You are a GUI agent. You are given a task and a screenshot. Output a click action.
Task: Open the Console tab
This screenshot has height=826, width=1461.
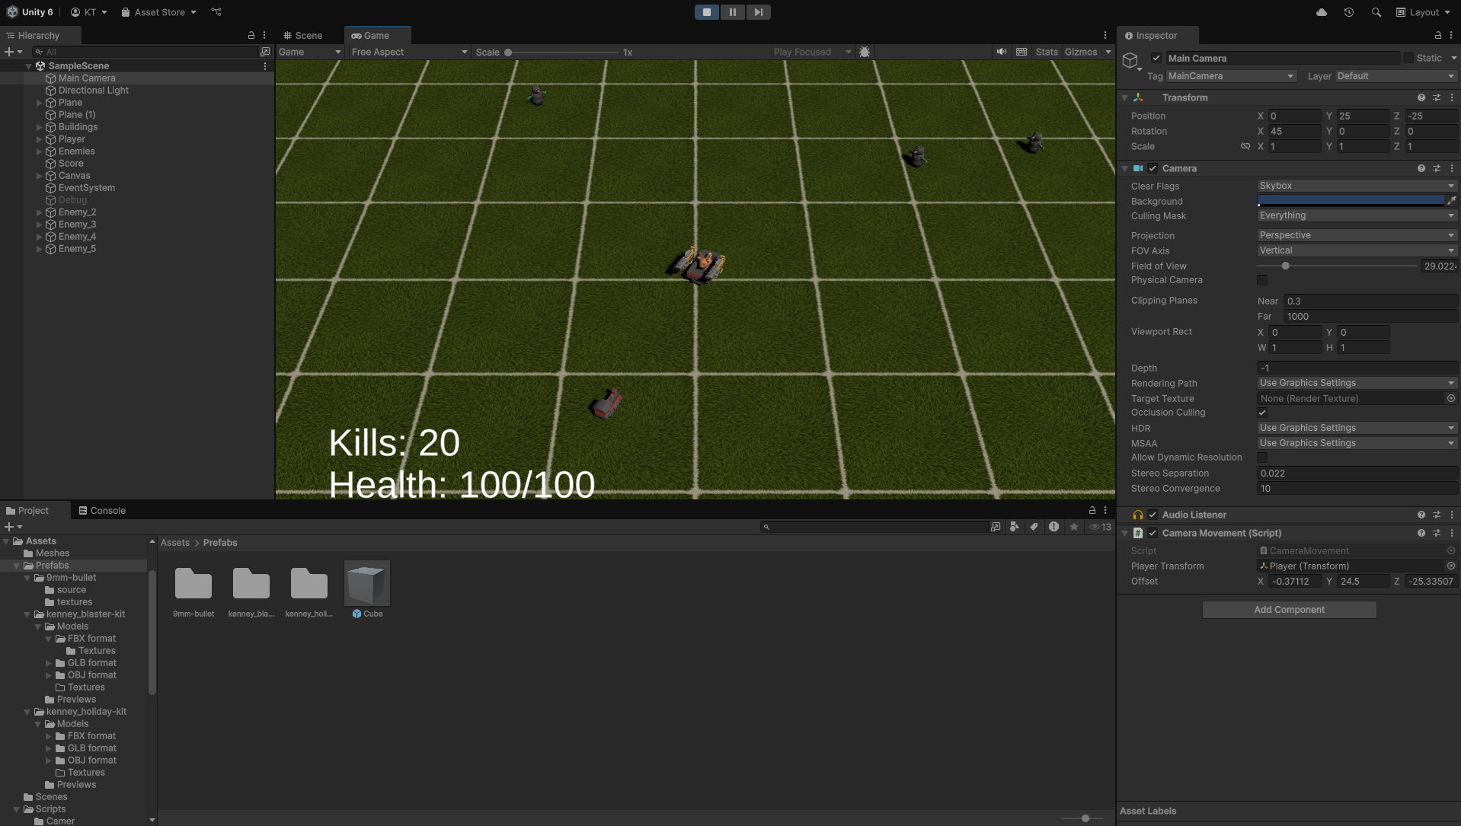(102, 510)
